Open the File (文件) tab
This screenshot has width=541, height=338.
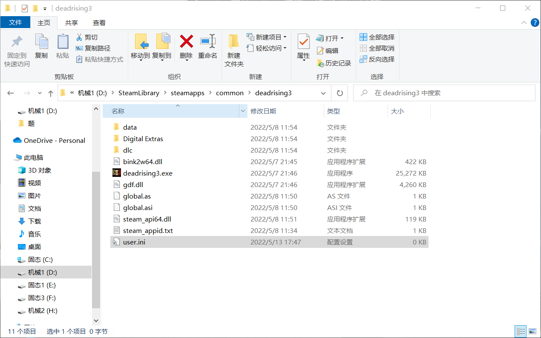click(15, 23)
